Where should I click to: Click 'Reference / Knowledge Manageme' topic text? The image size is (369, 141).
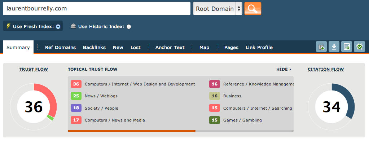(258, 84)
